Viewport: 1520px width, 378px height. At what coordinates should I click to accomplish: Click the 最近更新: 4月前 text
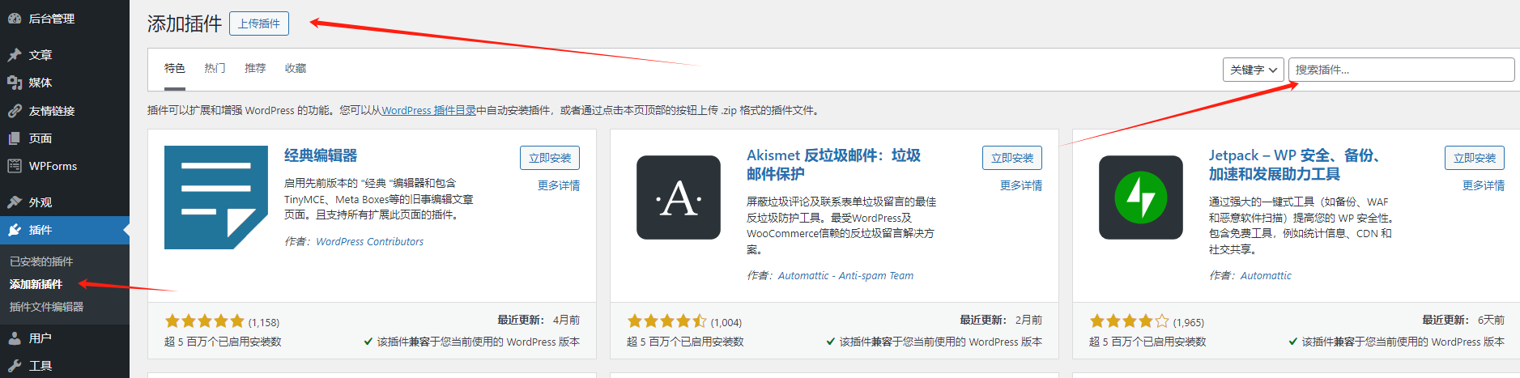tap(539, 320)
